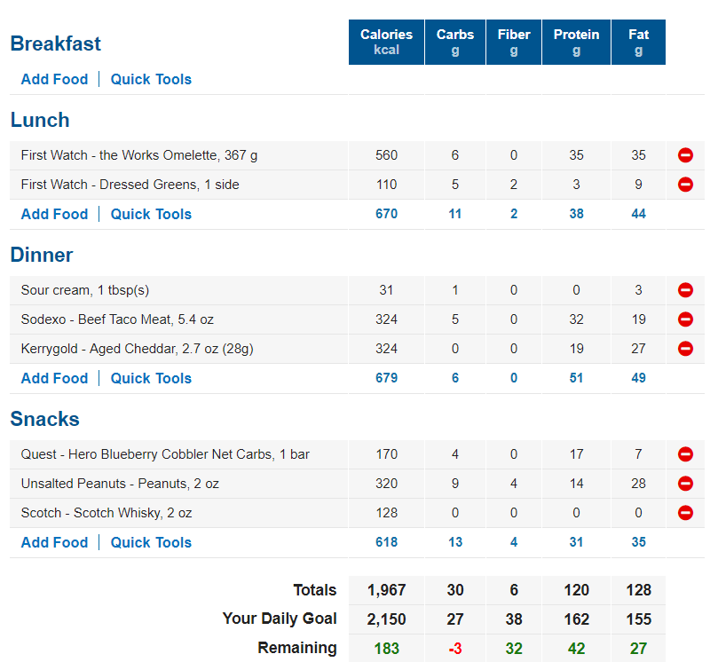Delete the Scotch Whisky entry
Viewport: 718px width, 662px height.
pos(685,513)
